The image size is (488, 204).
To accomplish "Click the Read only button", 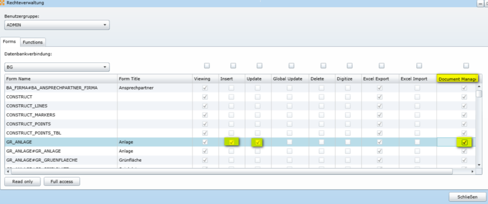I will (22, 181).
